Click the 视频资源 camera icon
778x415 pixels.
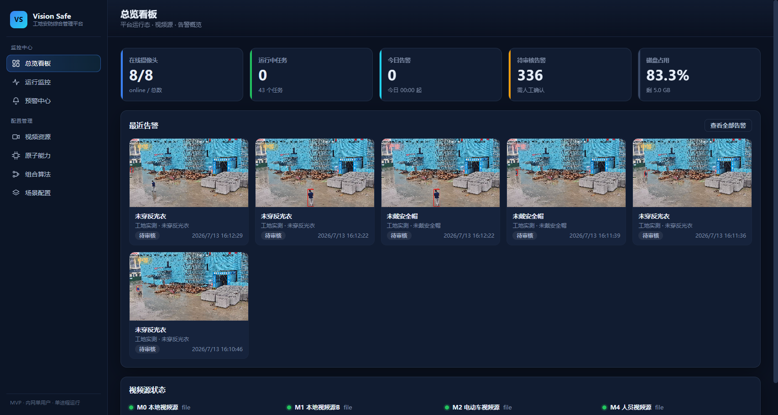pyautogui.click(x=16, y=137)
